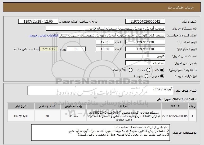
Task: Select the کالا radio button
Action: click(x=162, y=70)
